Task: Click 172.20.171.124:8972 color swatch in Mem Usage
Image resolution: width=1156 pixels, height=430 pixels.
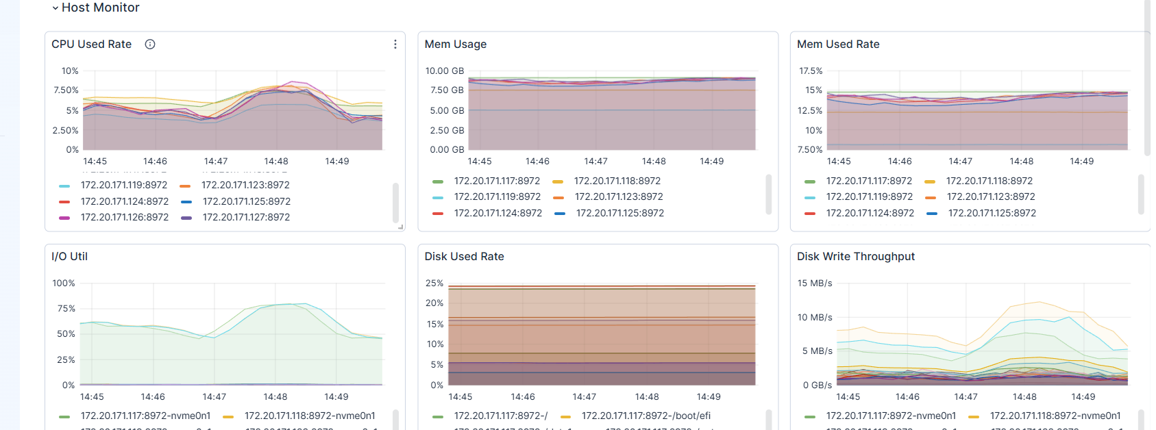Action: point(438,214)
